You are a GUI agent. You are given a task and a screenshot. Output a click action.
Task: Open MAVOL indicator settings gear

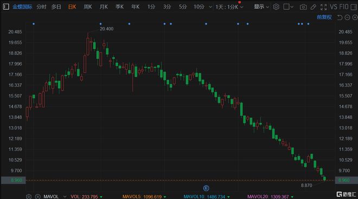(x=29, y=196)
